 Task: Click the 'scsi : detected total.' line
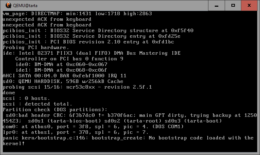pos(37,104)
